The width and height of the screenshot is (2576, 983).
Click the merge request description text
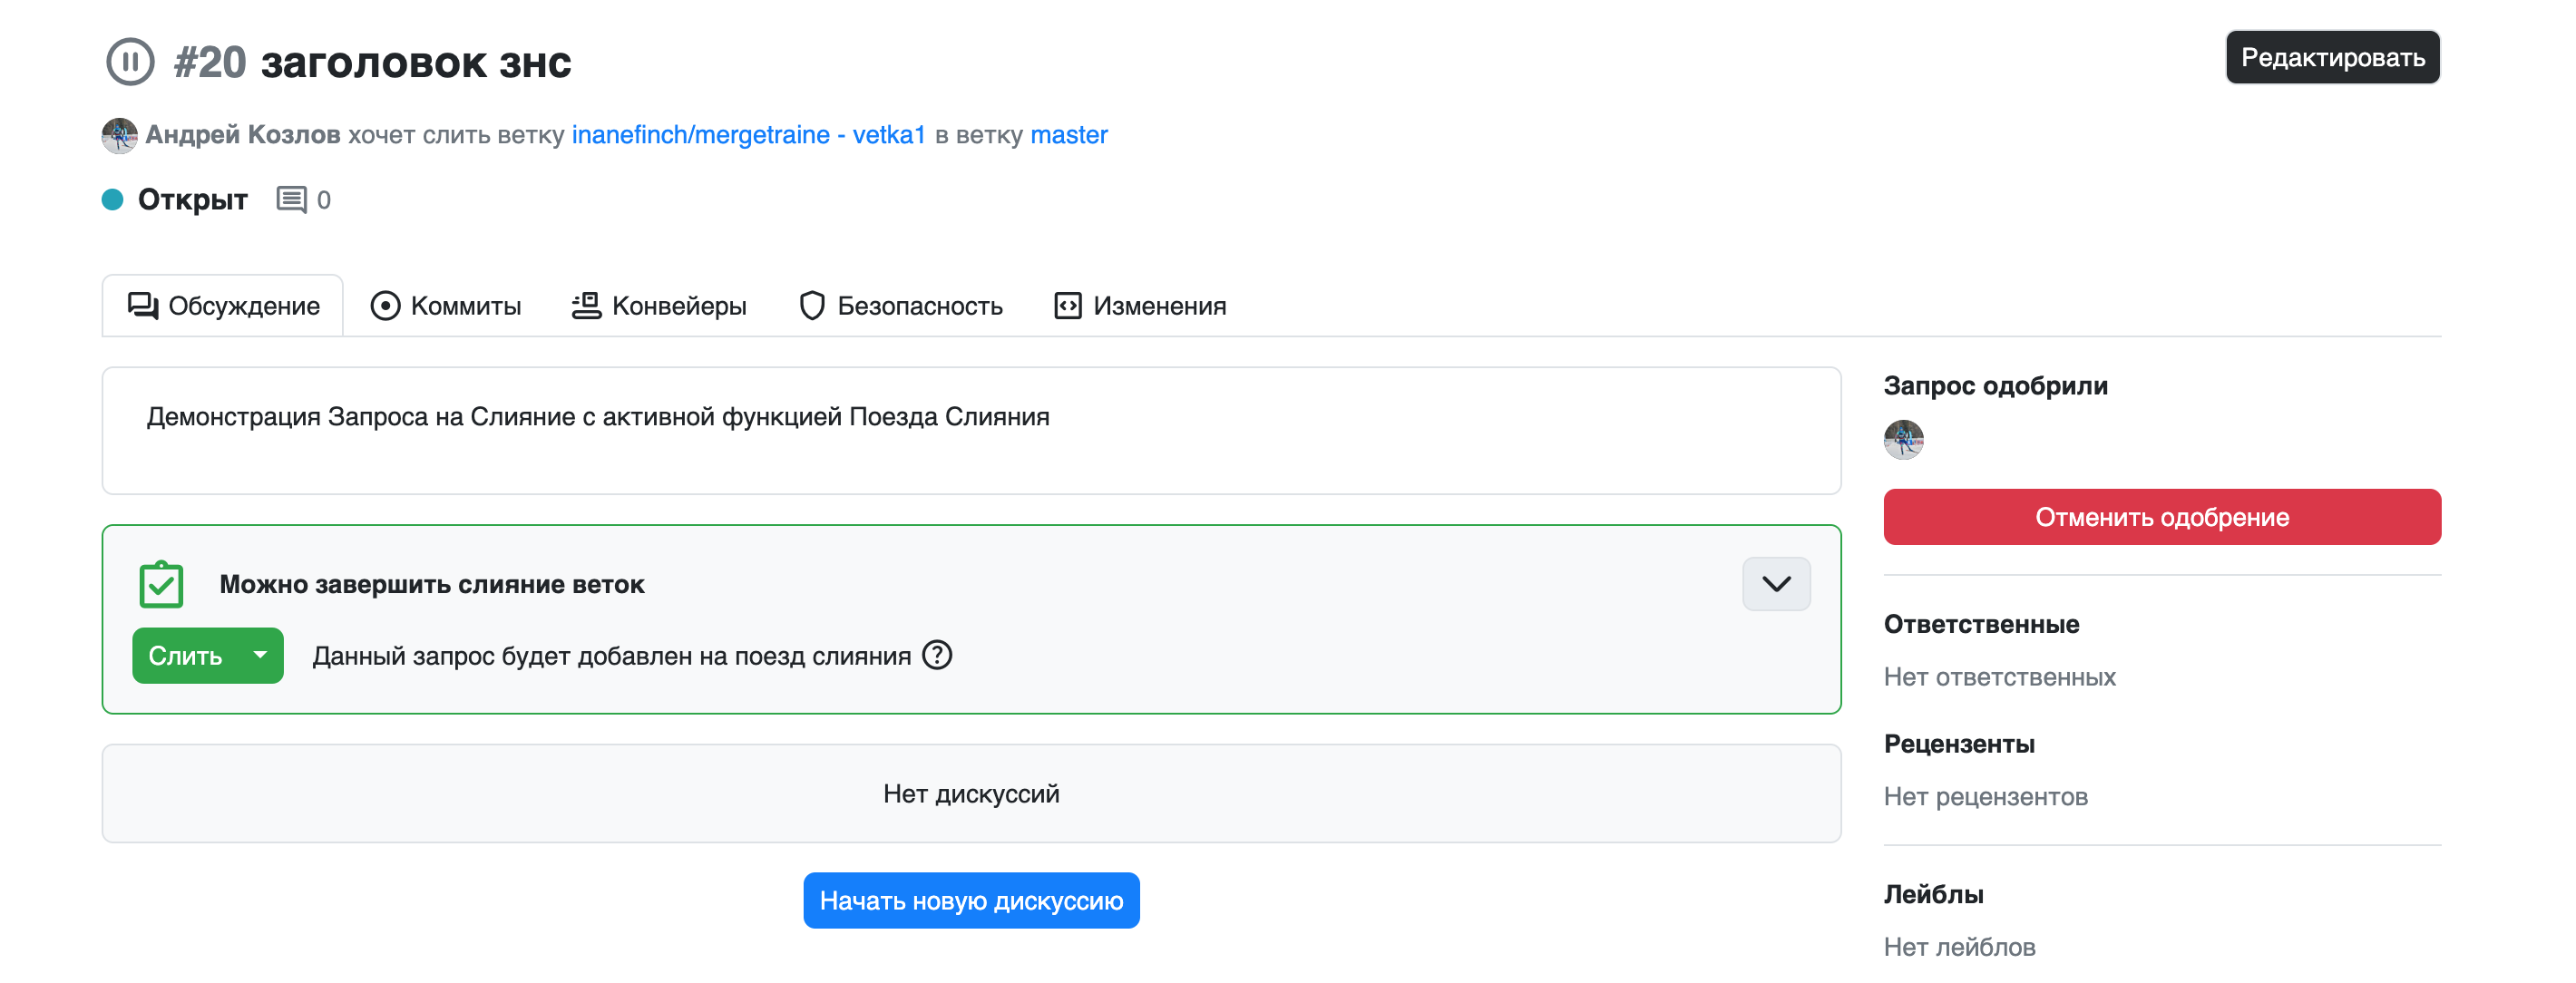tap(598, 417)
